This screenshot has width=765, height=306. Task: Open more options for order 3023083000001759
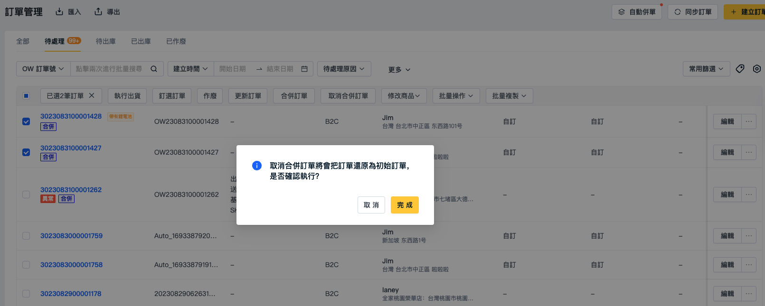[x=749, y=236]
